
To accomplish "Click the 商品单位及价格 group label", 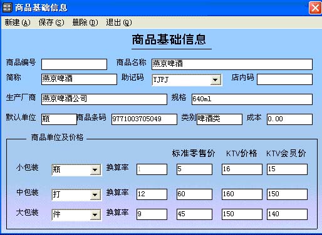I will [57, 137].
